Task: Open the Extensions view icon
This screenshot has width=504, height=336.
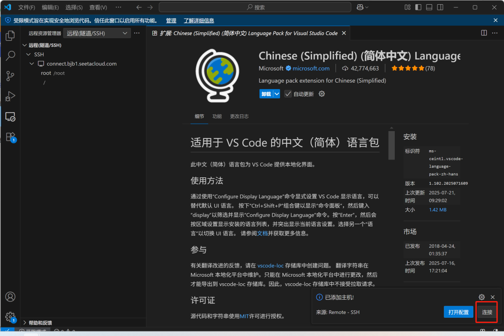Action: point(10,137)
